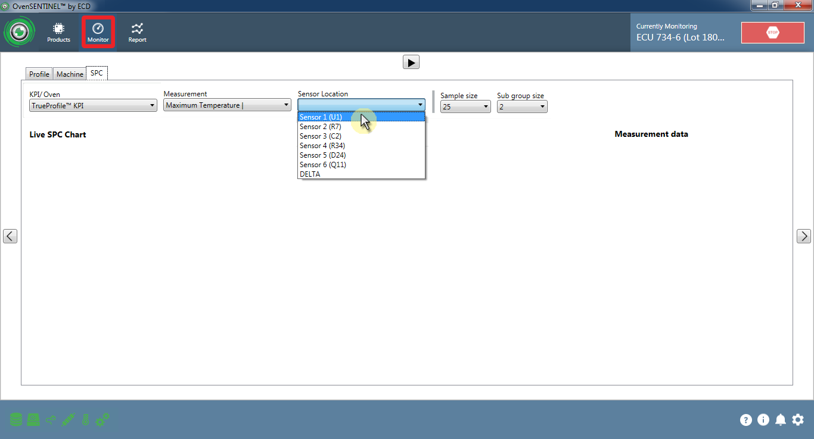Open the Report section
This screenshot has height=439, width=814.
tap(138, 33)
